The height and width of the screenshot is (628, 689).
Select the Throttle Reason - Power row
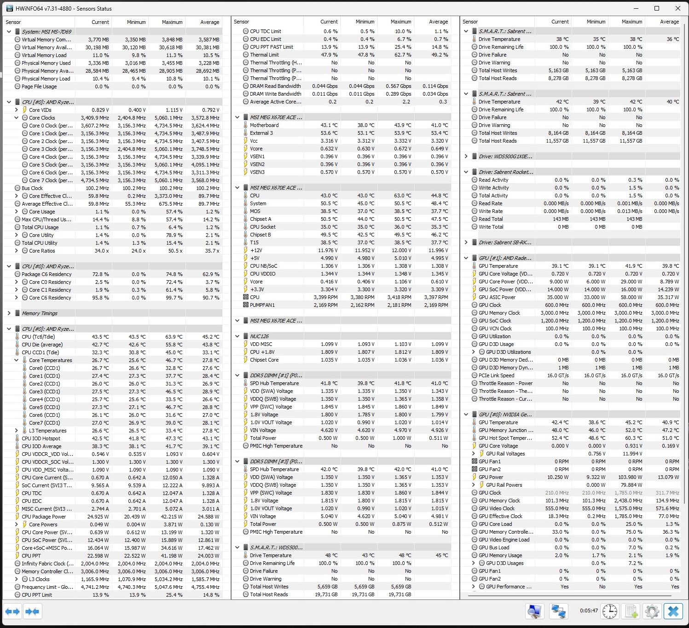[571, 383]
